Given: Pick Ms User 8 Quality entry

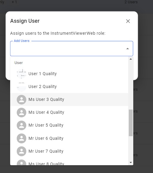Looking at the screenshot, I should [69, 162].
